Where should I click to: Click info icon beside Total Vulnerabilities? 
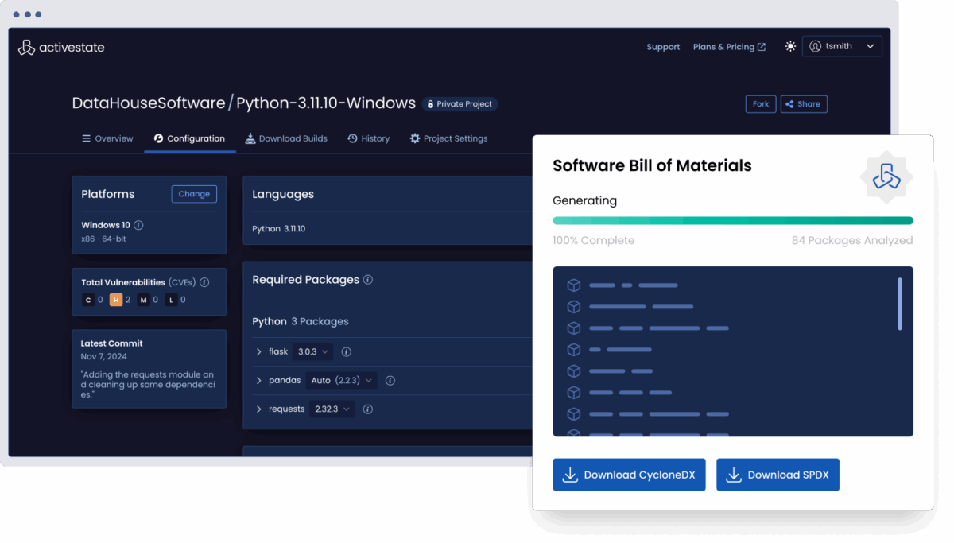[204, 282]
